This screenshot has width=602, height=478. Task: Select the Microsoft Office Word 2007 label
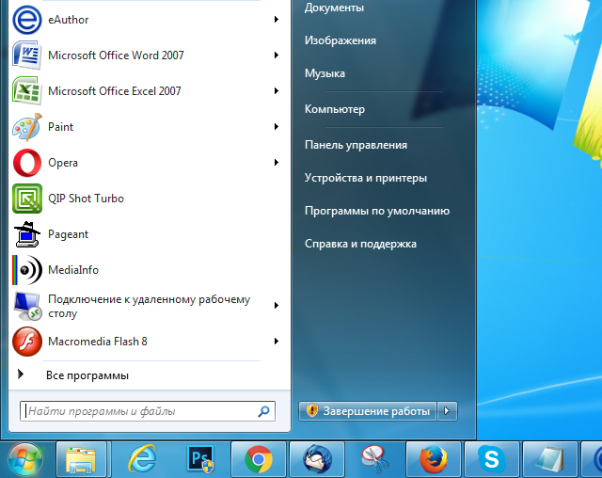tap(116, 56)
